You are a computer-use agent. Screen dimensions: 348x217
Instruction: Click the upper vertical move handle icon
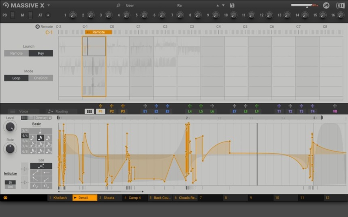(x=25, y=169)
